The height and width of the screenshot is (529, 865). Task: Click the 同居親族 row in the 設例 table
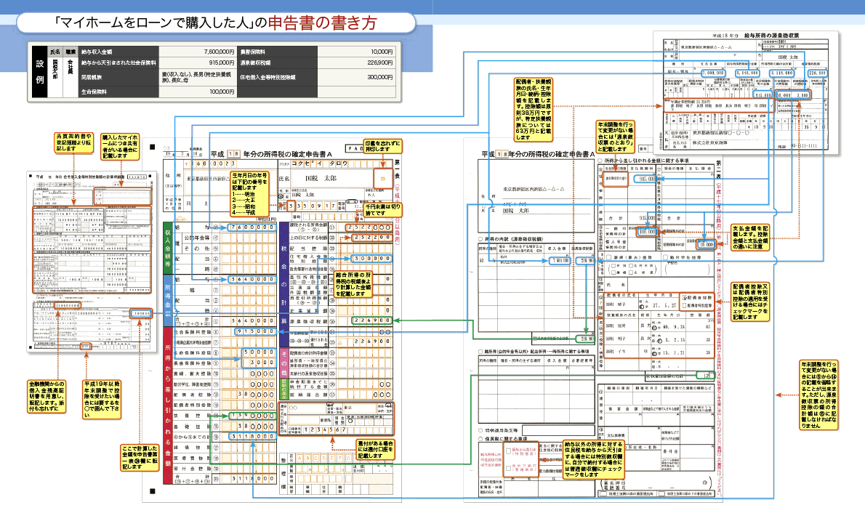158,77
